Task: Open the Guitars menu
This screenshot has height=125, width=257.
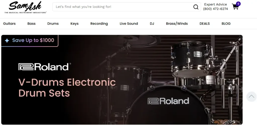Action: [x=9, y=24]
